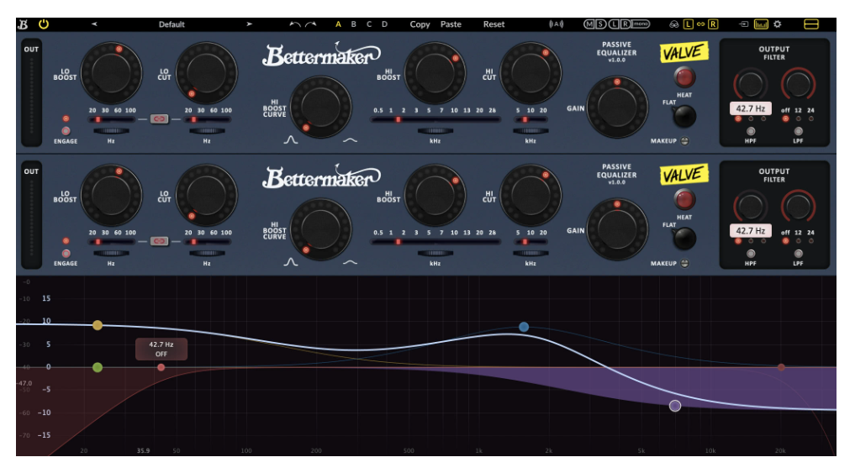Click the top unit broad curve shape icon
This screenshot has width=855, height=473.
[x=350, y=140]
